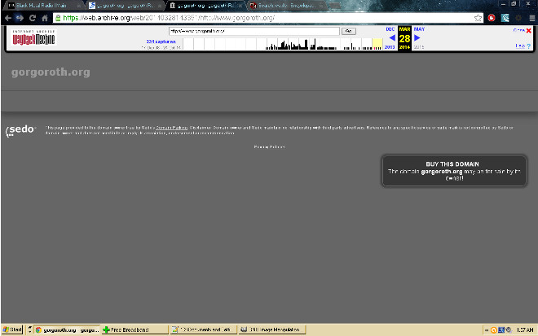Click the red circular extension icon
Viewport: 538px width, 336px height.
pos(492,18)
